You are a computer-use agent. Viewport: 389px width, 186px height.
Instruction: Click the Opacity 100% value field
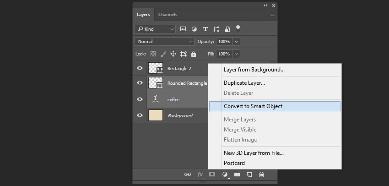coord(224,42)
